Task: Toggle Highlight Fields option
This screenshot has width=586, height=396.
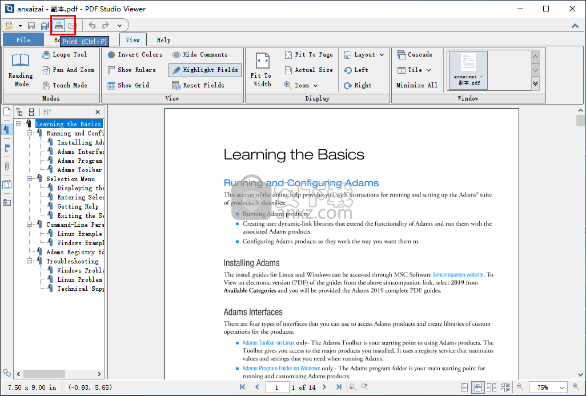Action: (205, 70)
